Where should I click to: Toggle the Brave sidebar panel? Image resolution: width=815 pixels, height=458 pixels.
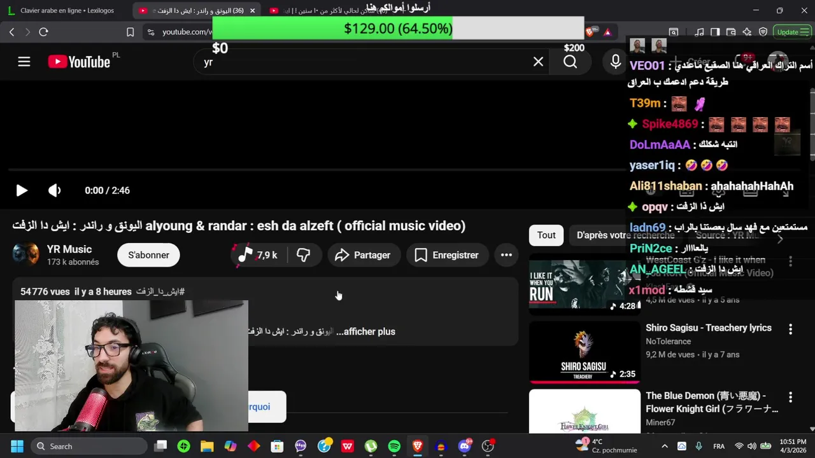715,32
